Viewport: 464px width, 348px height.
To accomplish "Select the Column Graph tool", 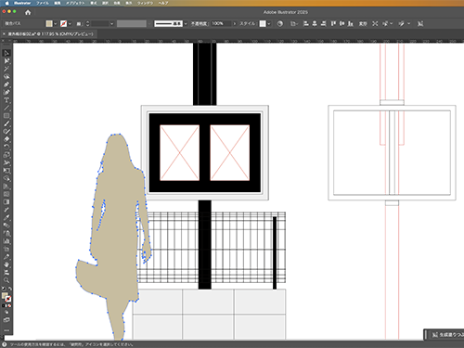I will (x=6, y=241).
